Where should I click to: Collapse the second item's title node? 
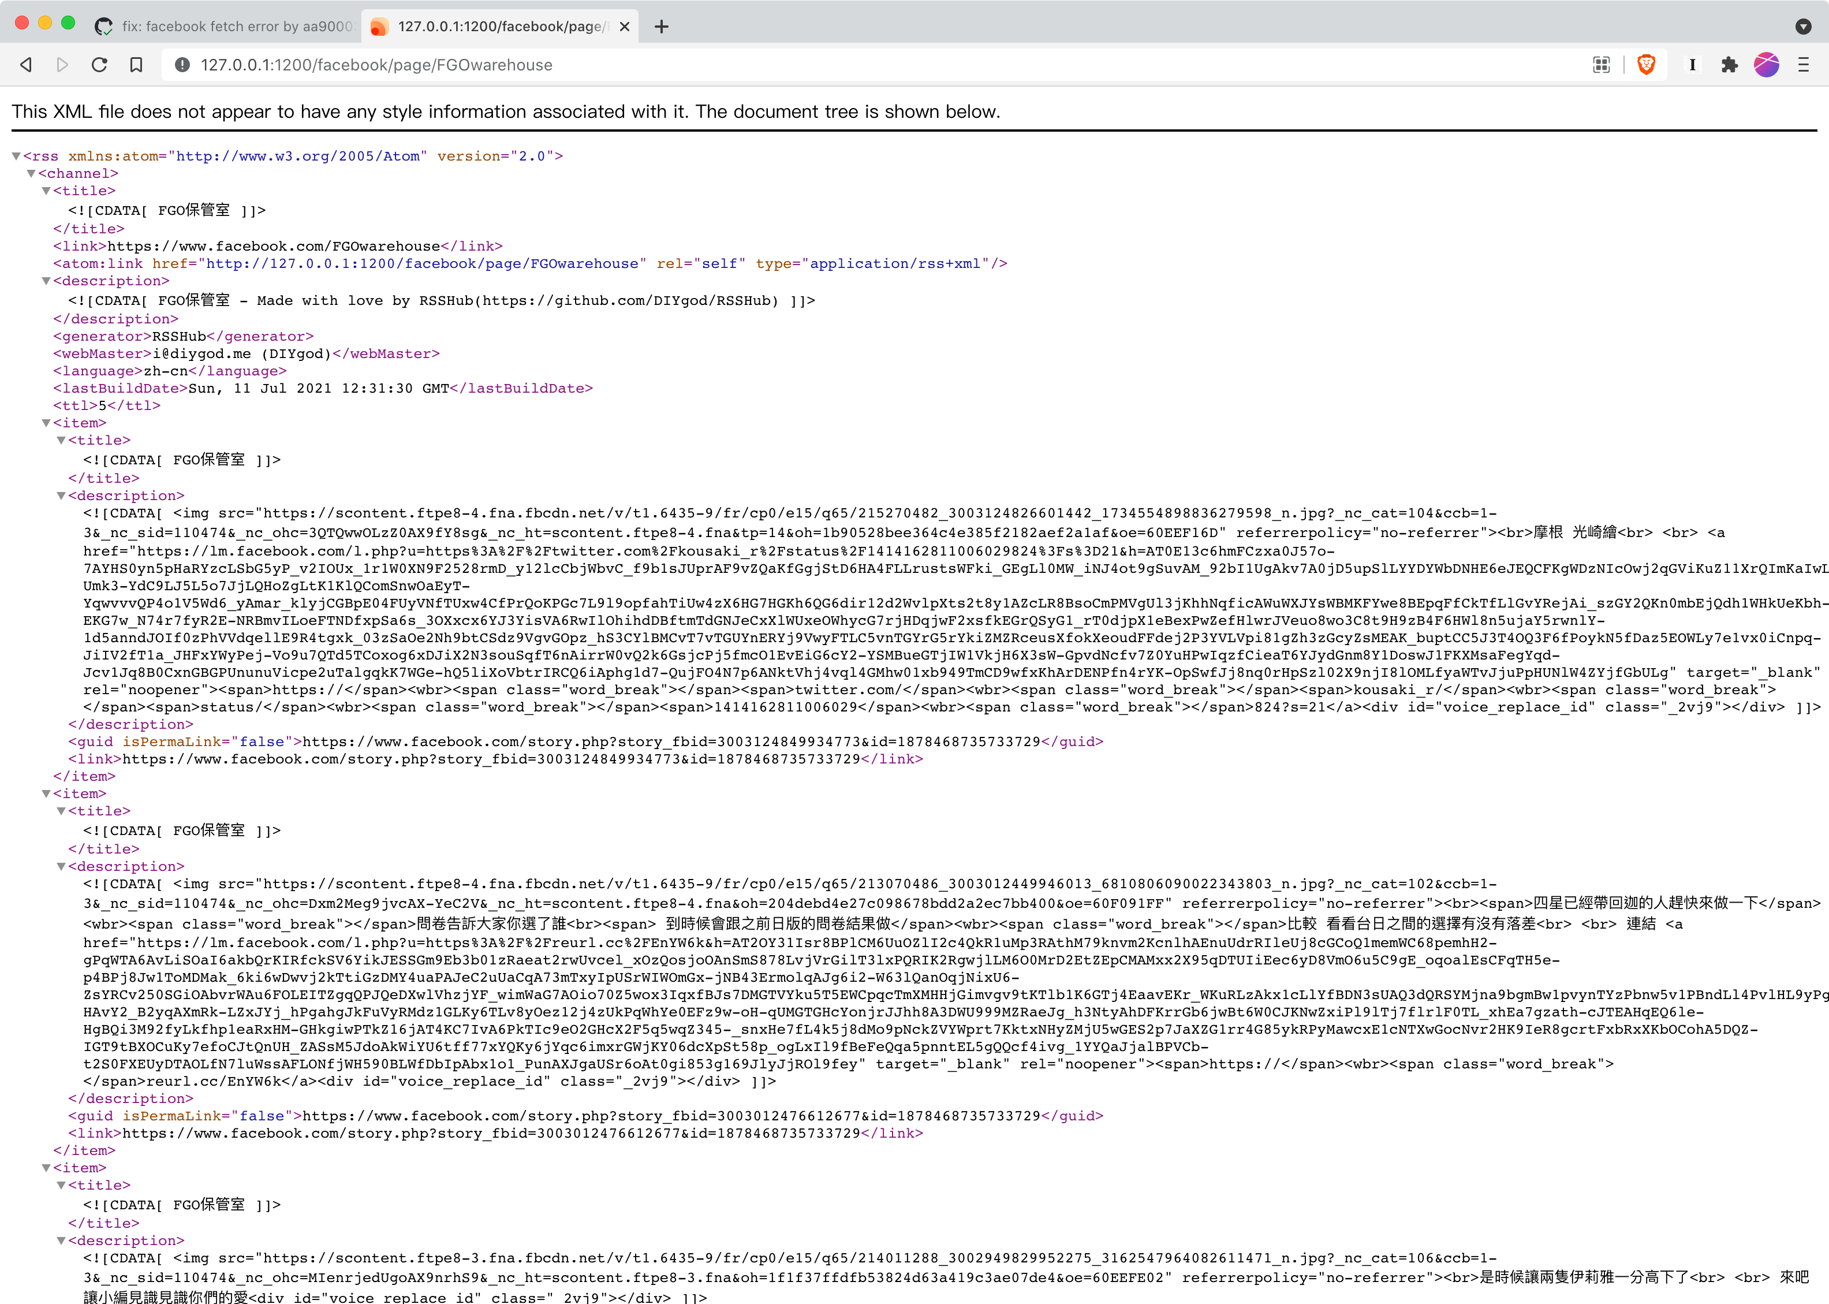point(61,812)
